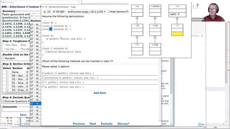Click the Evaluate link

(107, 124)
